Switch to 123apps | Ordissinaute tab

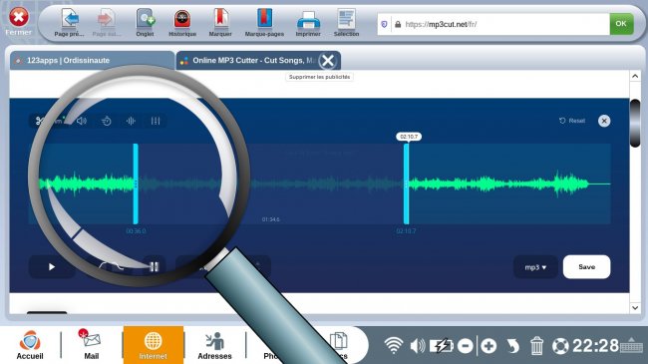click(x=92, y=61)
